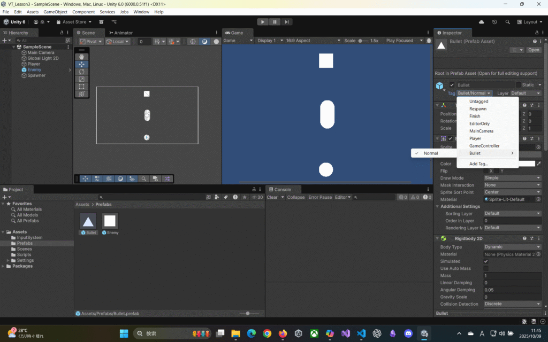Click the Clear button in Console

272,197
